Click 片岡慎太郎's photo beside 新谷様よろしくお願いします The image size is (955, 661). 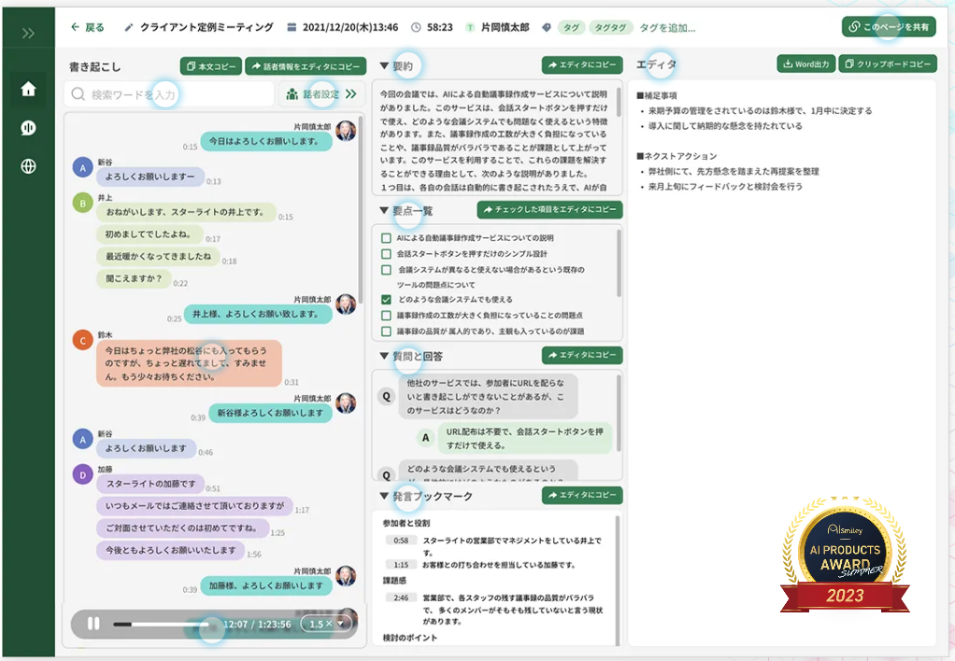(x=346, y=403)
